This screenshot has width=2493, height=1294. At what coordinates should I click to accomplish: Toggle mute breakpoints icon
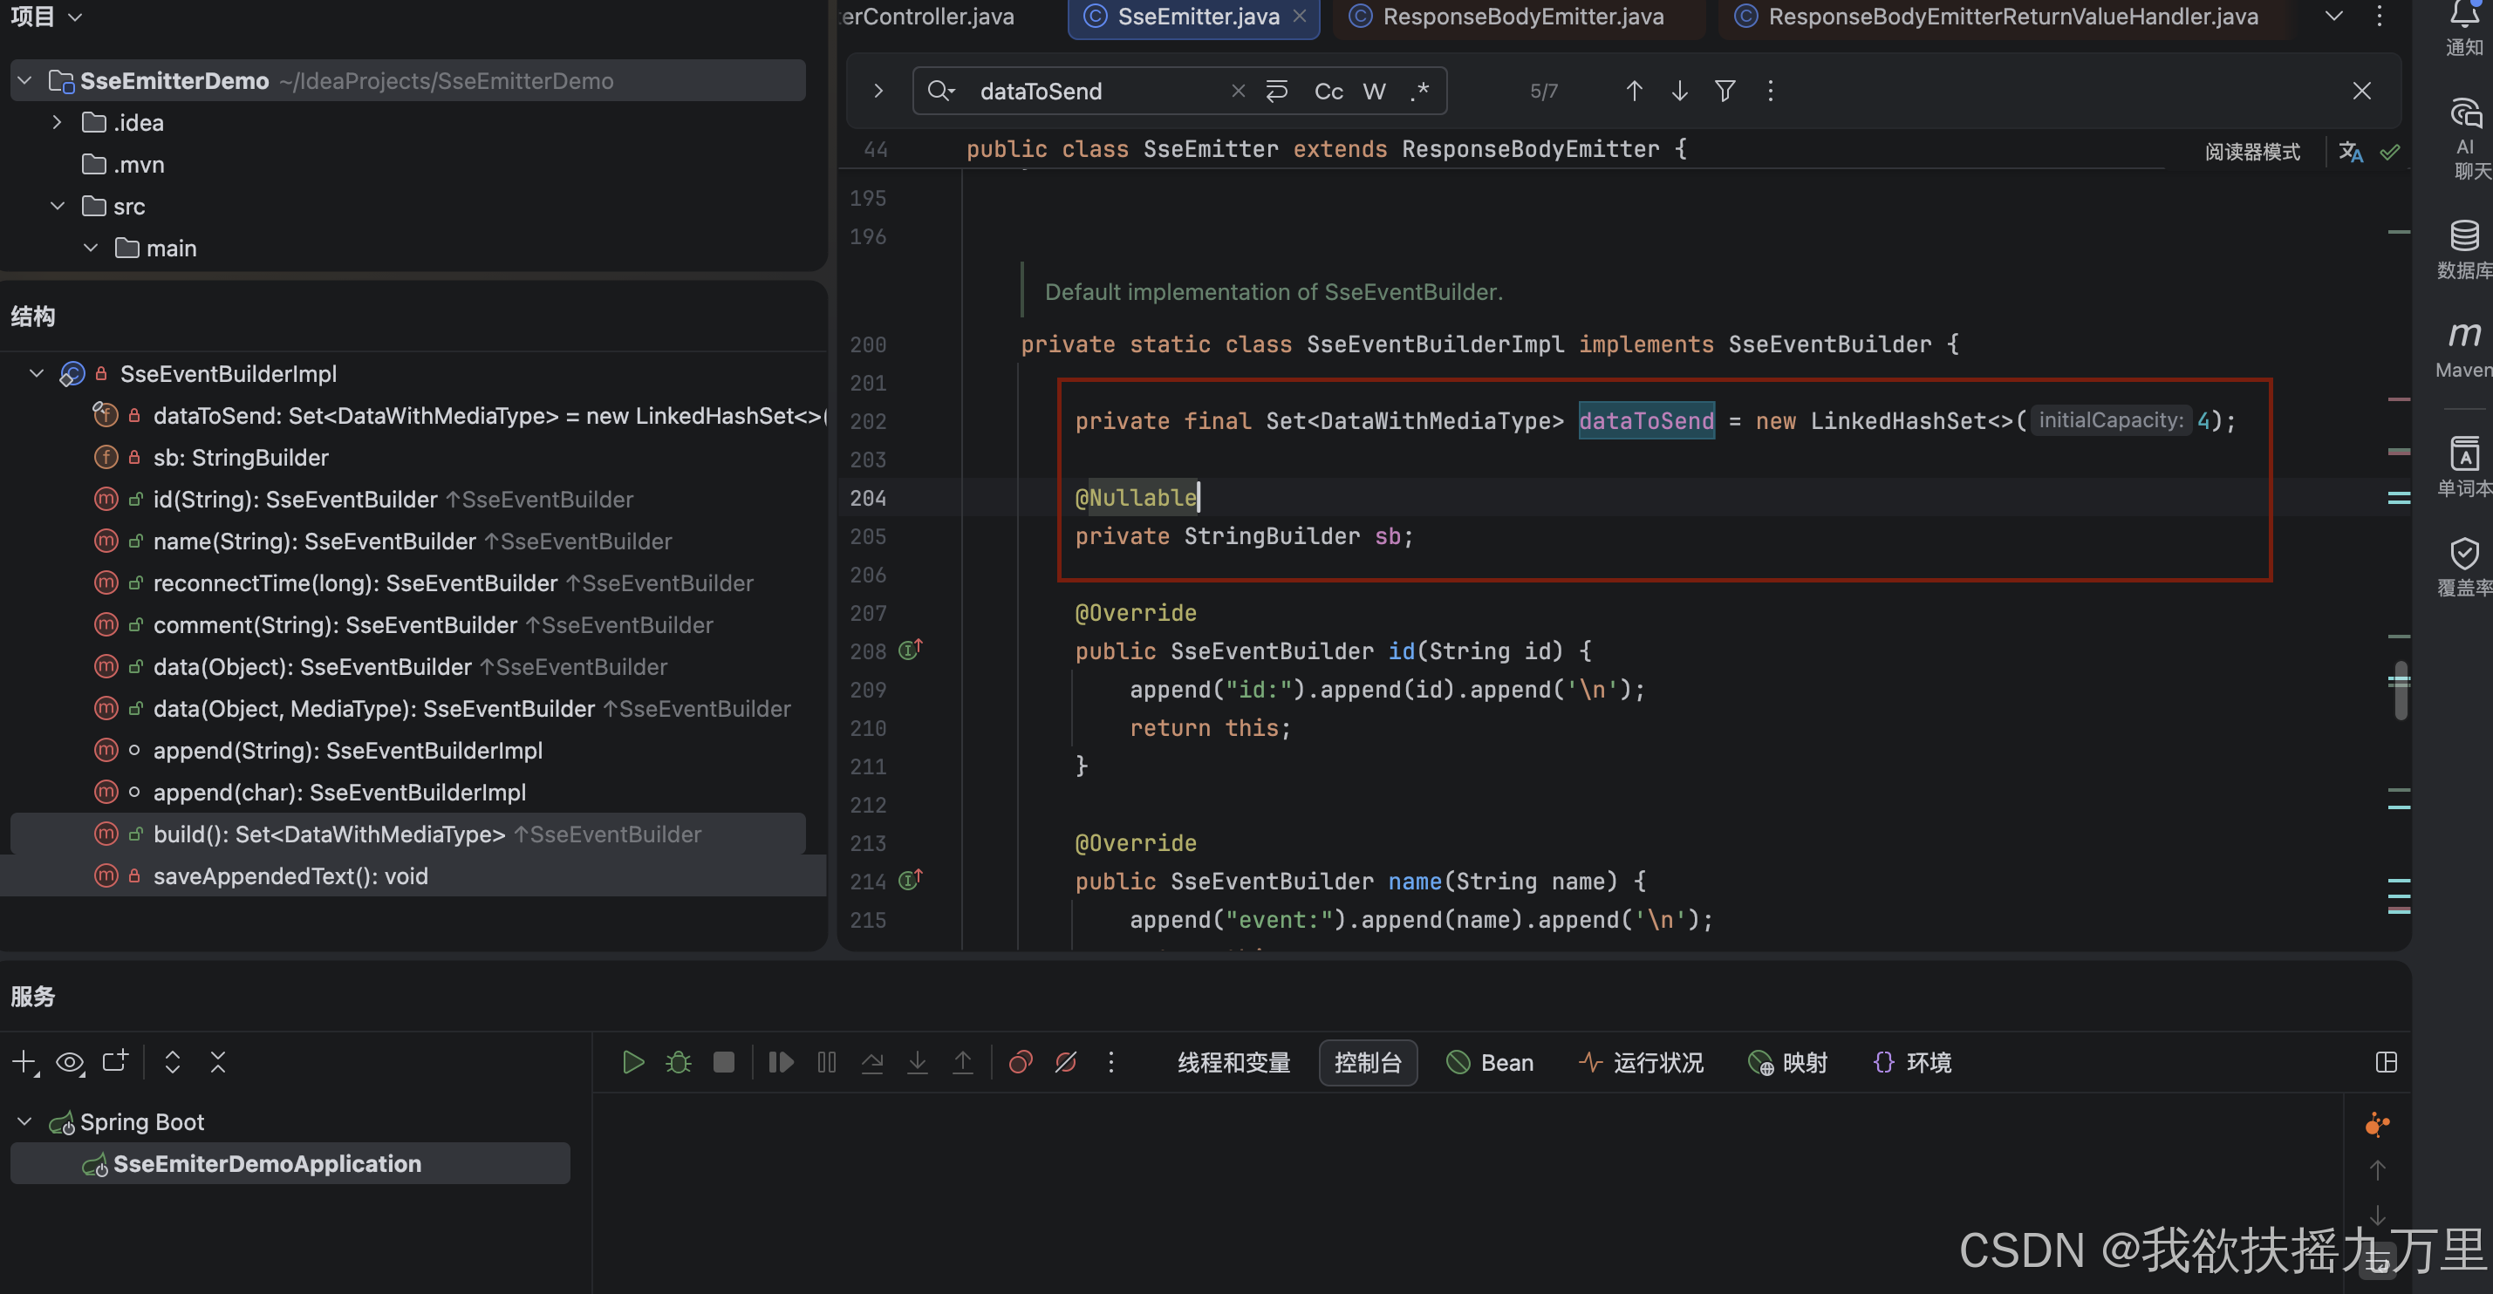click(1066, 1062)
